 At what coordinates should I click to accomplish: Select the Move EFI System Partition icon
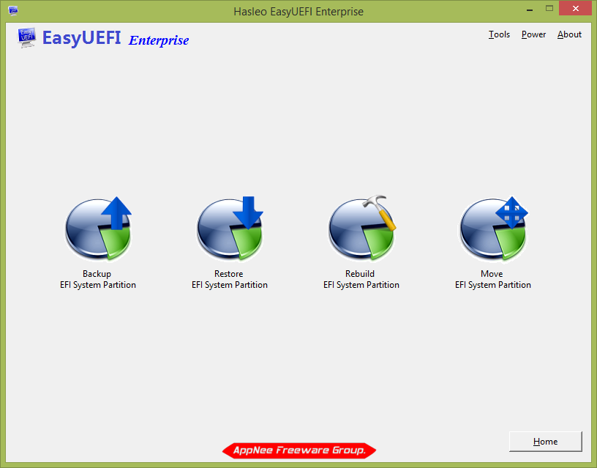point(493,229)
